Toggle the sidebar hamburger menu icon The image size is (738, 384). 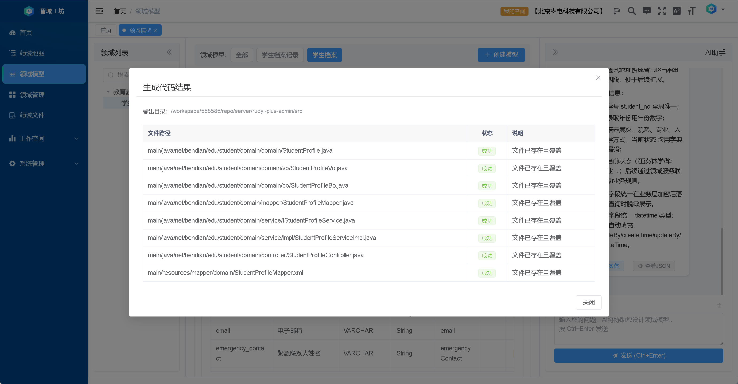(x=99, y=11)
